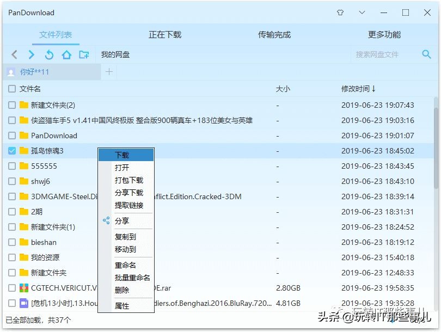
Task: Click the share network icon beside 分享
Action: click(106, 220)
